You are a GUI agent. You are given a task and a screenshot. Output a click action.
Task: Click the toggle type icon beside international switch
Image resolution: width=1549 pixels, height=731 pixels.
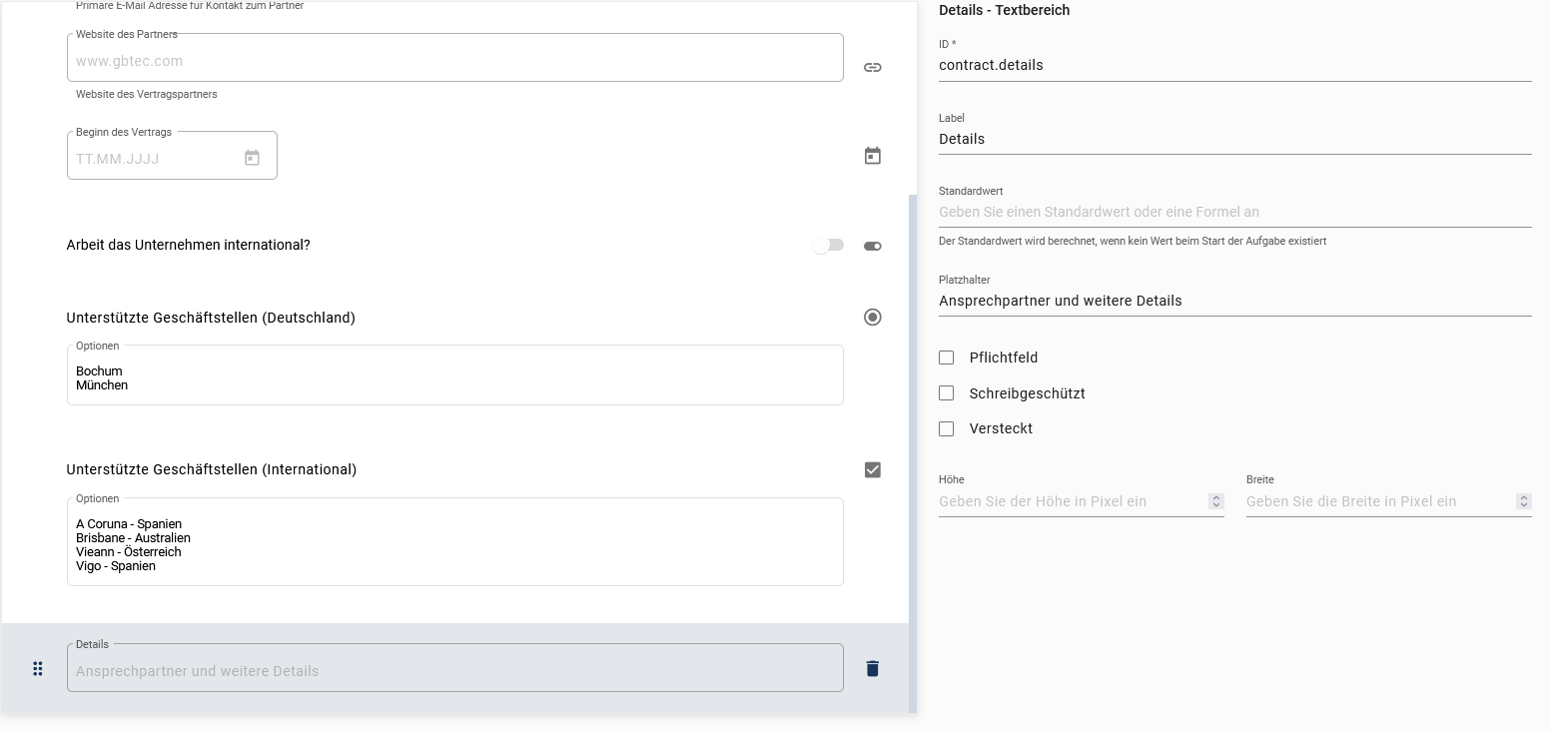872,246
